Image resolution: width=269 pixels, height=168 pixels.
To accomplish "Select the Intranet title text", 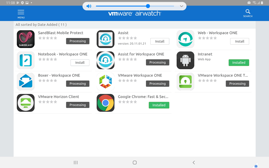I will pyautogui.click(x=205, y=54).
